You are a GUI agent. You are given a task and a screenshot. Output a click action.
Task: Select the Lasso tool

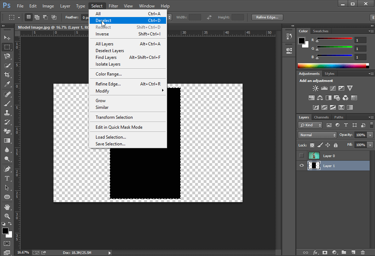pyautogui.click(x=7, y=56)
